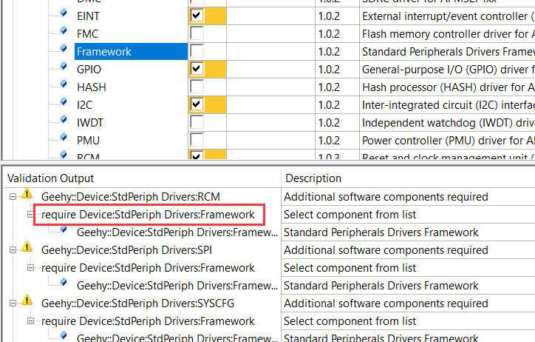535x342 pixels.
Task: Click version 1.0.2 in the HASH row
Action: pyautogui.click(x=329, y=87)
